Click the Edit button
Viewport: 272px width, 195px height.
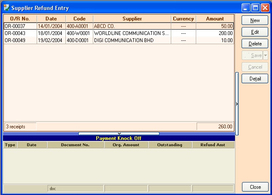(255, 32)
